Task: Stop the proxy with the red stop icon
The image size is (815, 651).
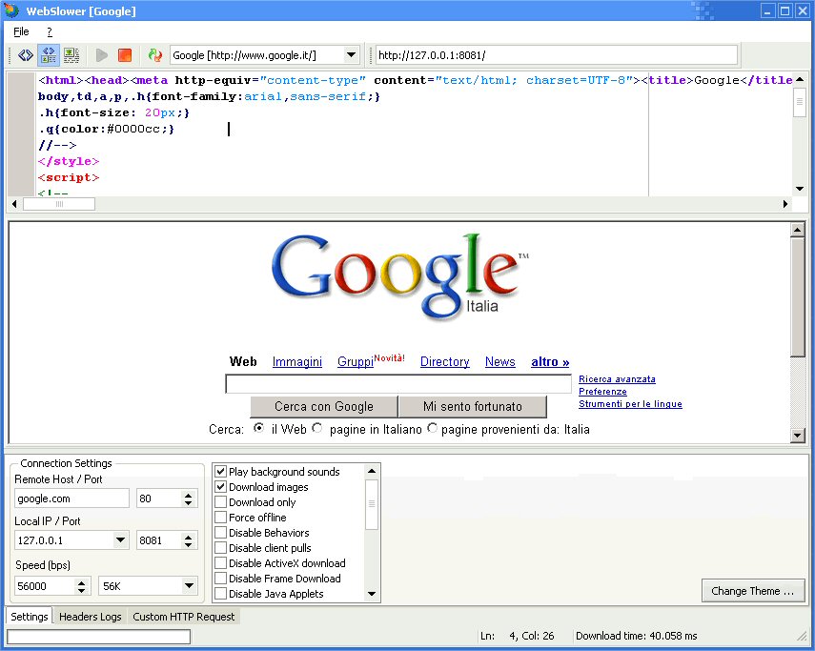Action: coord(125,55)
